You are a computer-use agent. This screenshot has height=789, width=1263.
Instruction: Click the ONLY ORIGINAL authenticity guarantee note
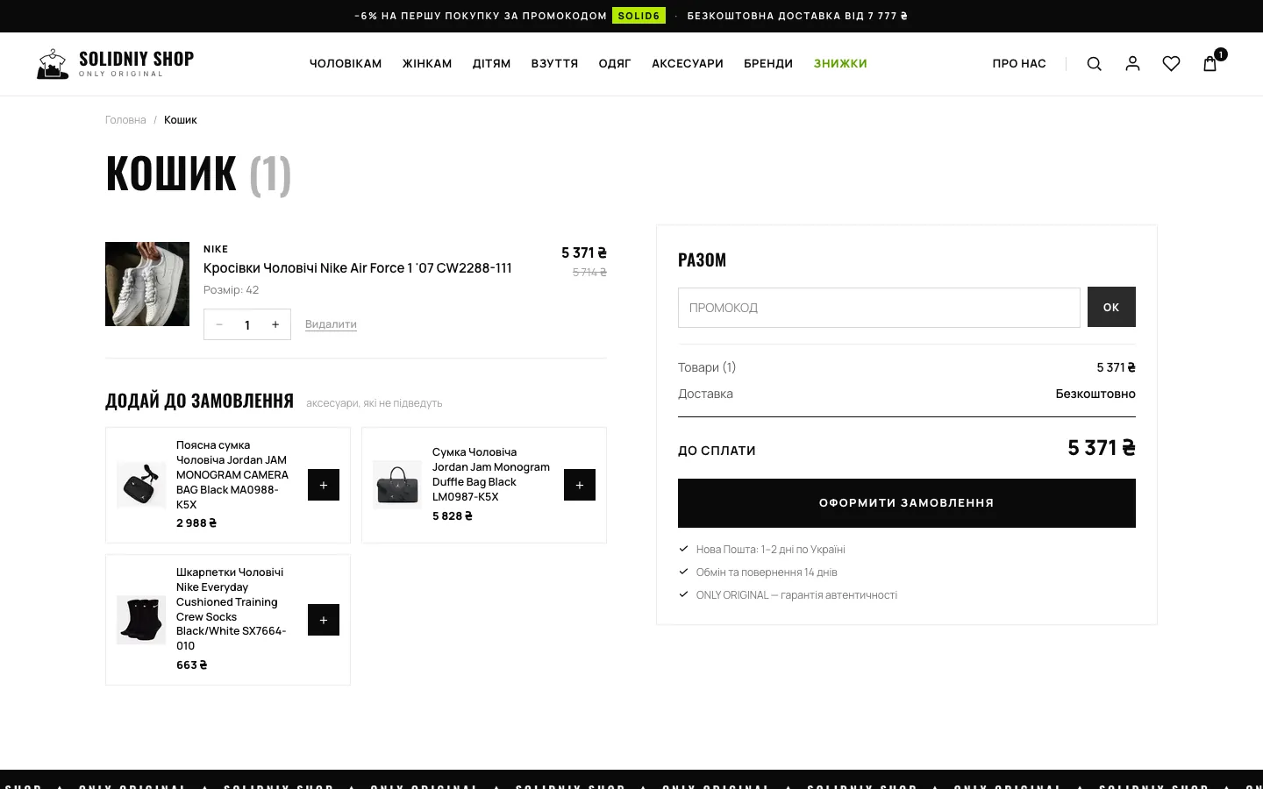tap(796, 595)
